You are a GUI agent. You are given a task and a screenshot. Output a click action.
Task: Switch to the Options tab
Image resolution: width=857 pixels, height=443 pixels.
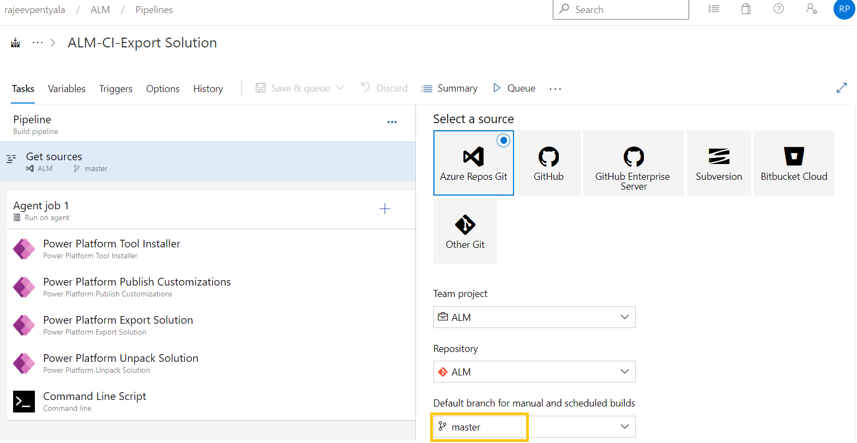(162, 88)
